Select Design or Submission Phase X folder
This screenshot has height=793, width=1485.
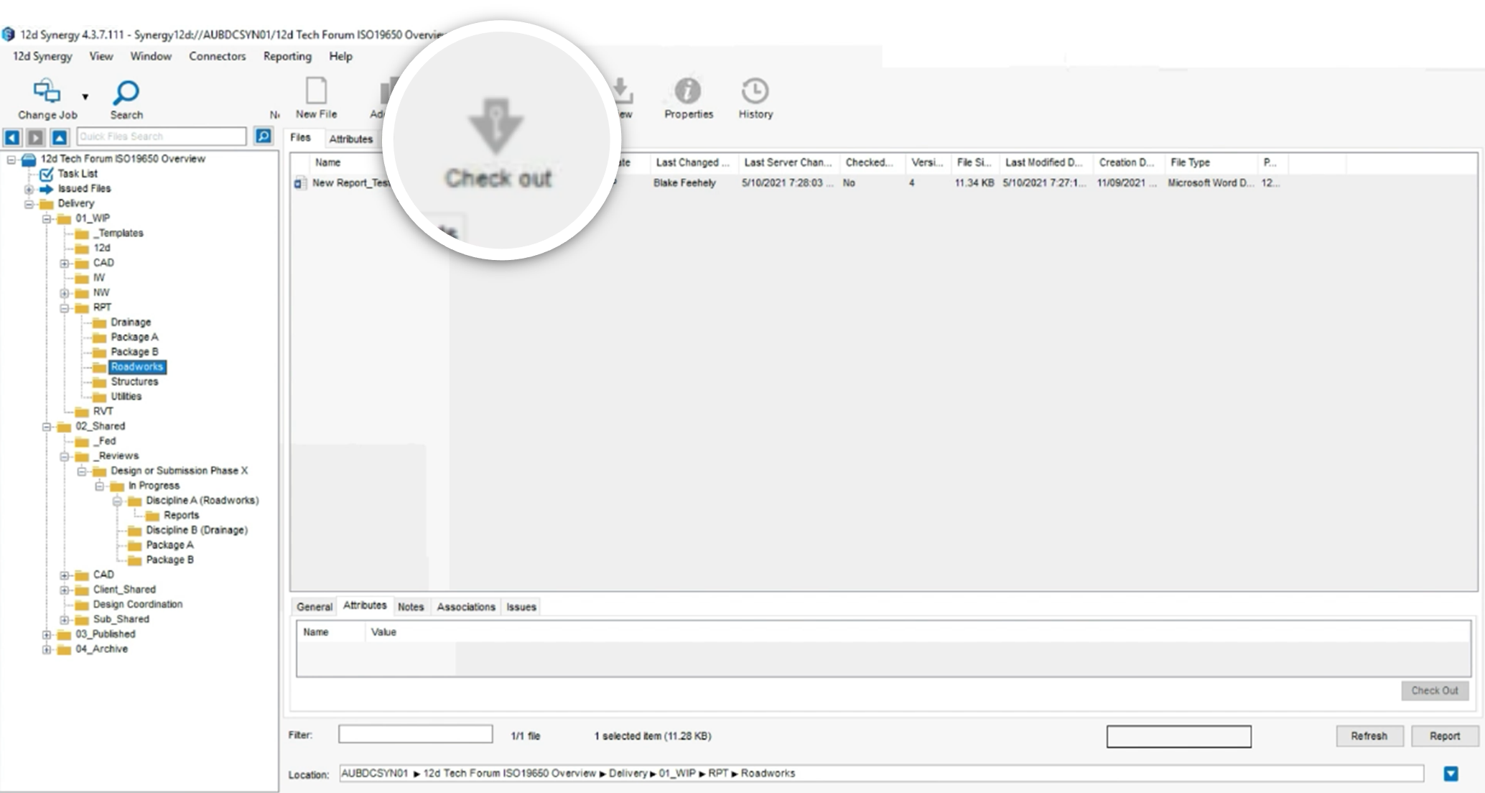tap(179, 471)
